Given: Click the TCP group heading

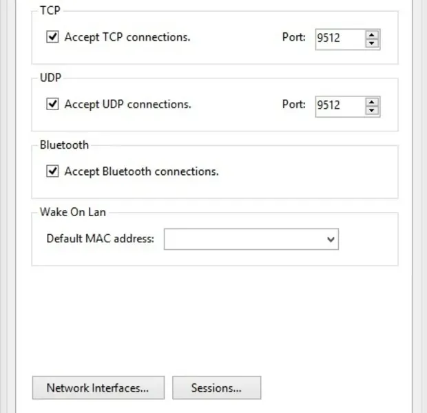Looking at the screenshot, I should pos(50,12).
